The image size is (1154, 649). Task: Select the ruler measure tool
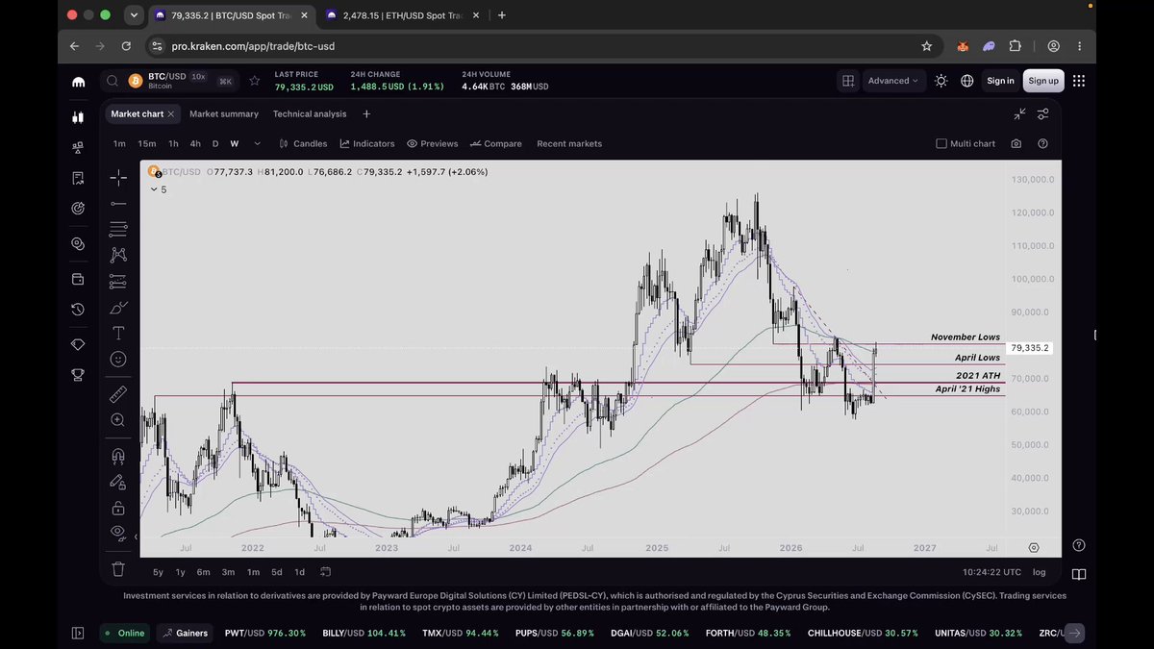click(x=118, y=393)
